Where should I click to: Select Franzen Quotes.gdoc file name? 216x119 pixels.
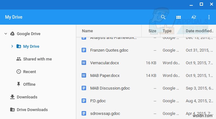109,50
